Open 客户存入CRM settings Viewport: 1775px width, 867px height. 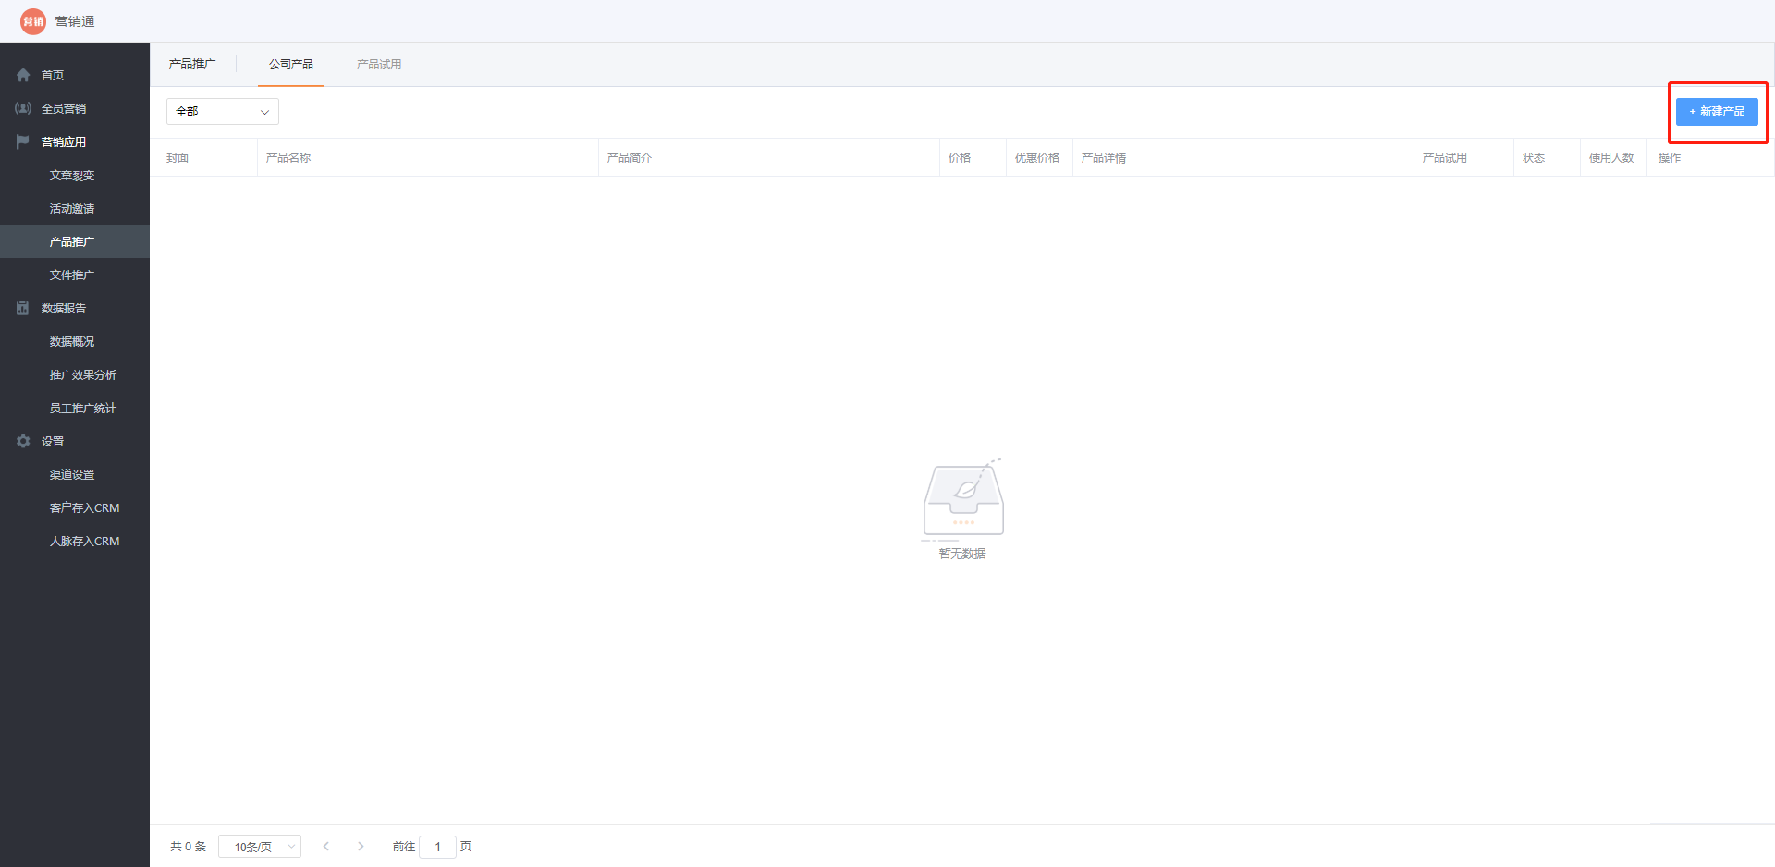[84, 508]
